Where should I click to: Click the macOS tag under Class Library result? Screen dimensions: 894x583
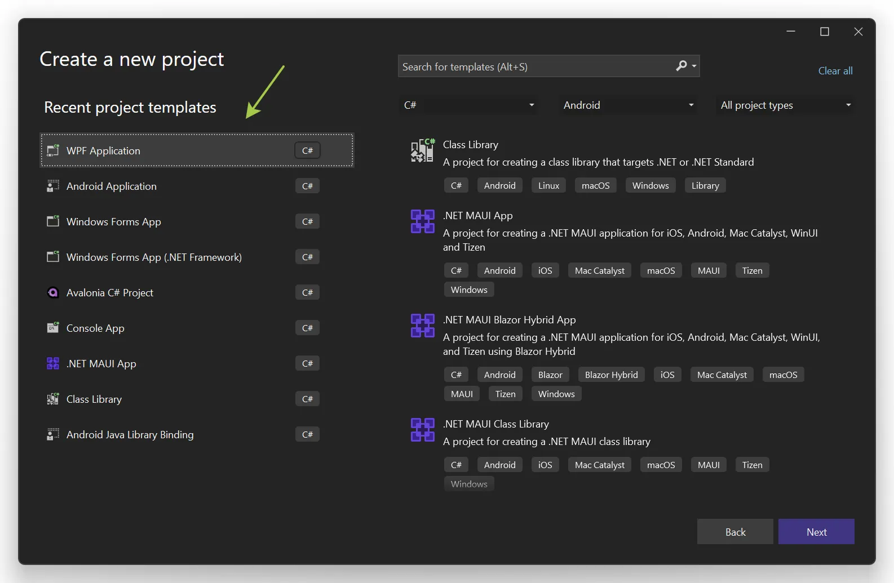(x=596, y=185)
